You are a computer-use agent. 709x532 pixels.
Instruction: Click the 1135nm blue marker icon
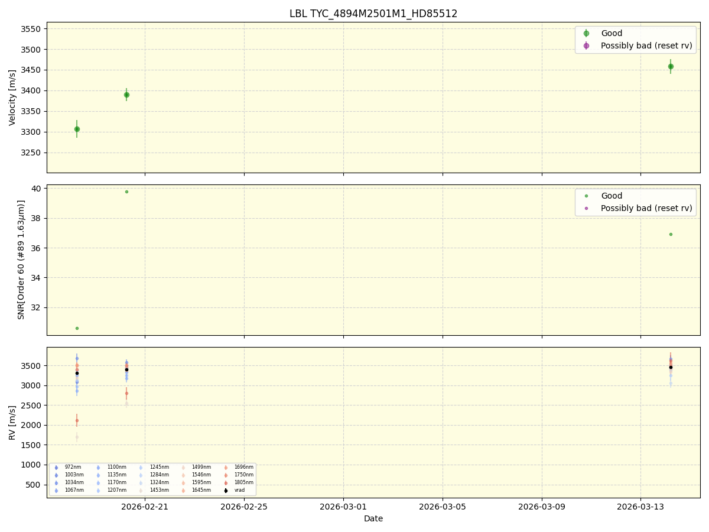click(x=98, y=474)
